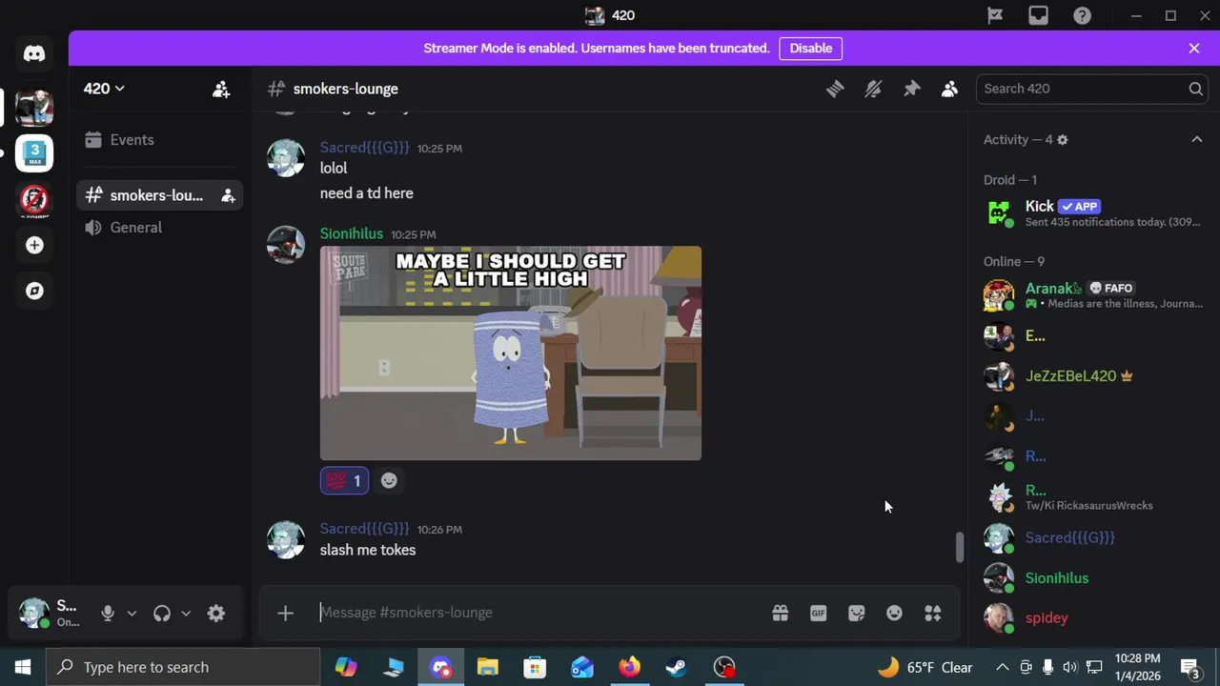Click the search magnifier icon
1220x686 pixels.
pos(1195,89)
